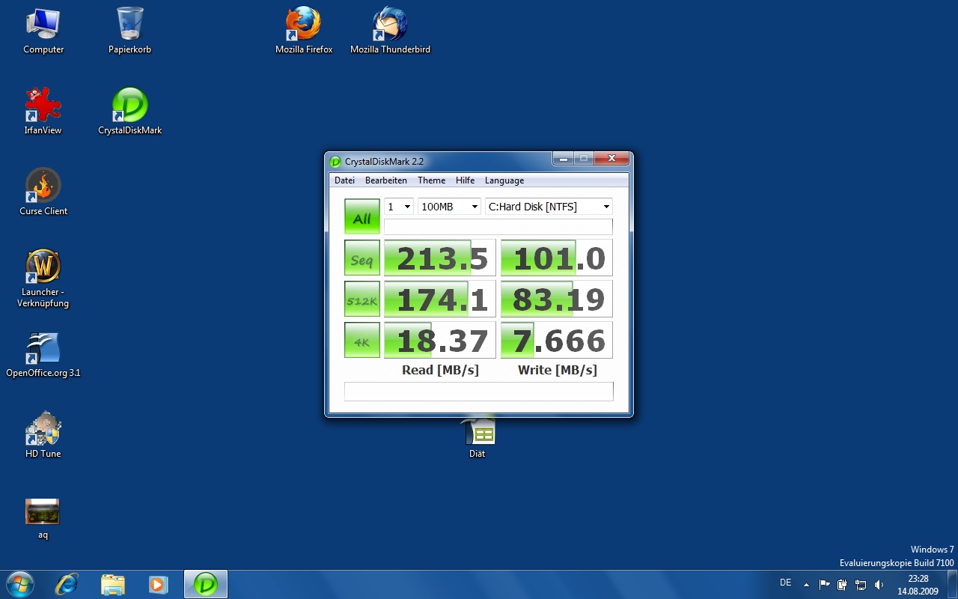Open the Language menu
This screenshot has width=958, height=599.
coord(504,180)
